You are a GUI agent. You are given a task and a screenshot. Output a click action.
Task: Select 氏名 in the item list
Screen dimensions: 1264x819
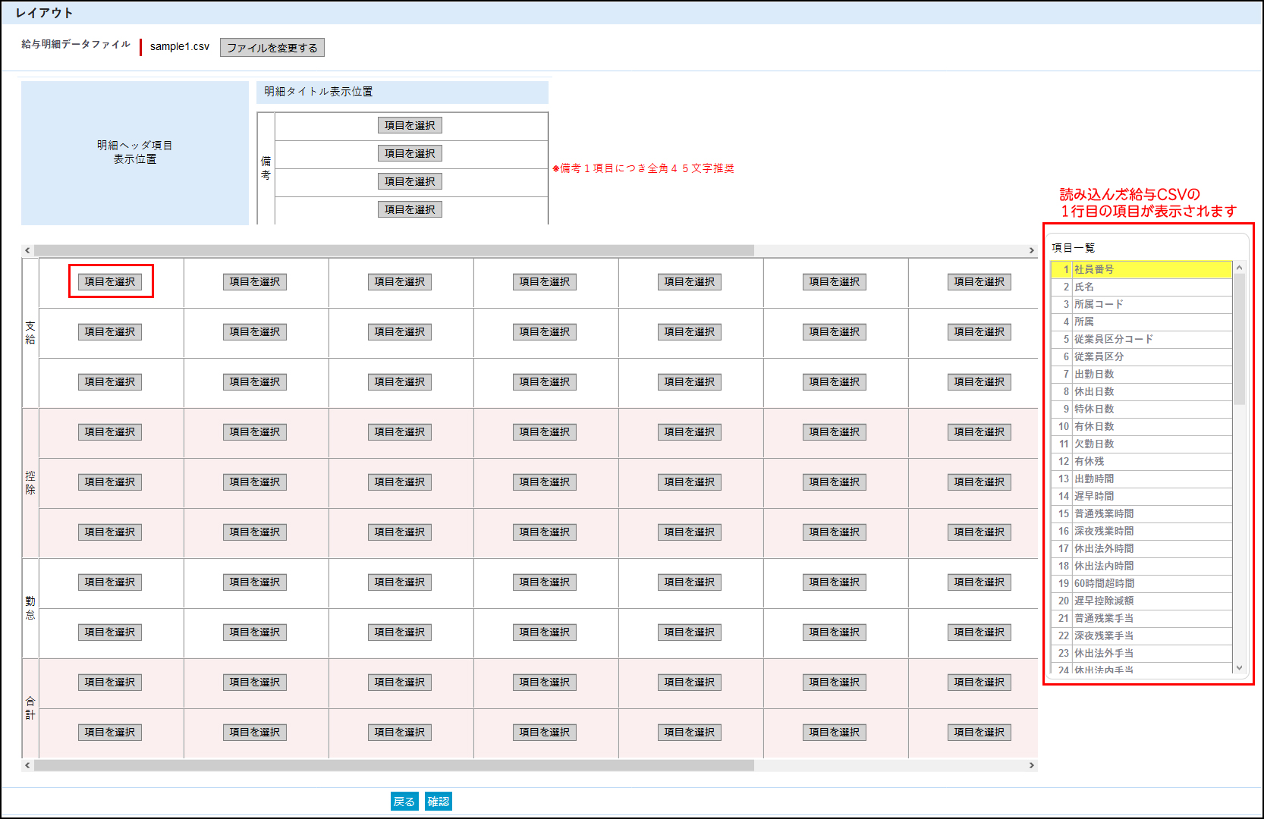pyautogui.click(x=1141, y=287)
